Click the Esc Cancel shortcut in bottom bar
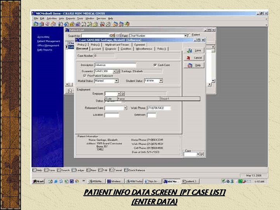280x210 pixels. 115,170
